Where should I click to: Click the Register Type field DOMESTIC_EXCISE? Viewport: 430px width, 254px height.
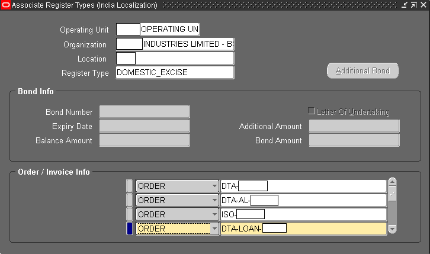pyautogui.click(x=175, y=73)
